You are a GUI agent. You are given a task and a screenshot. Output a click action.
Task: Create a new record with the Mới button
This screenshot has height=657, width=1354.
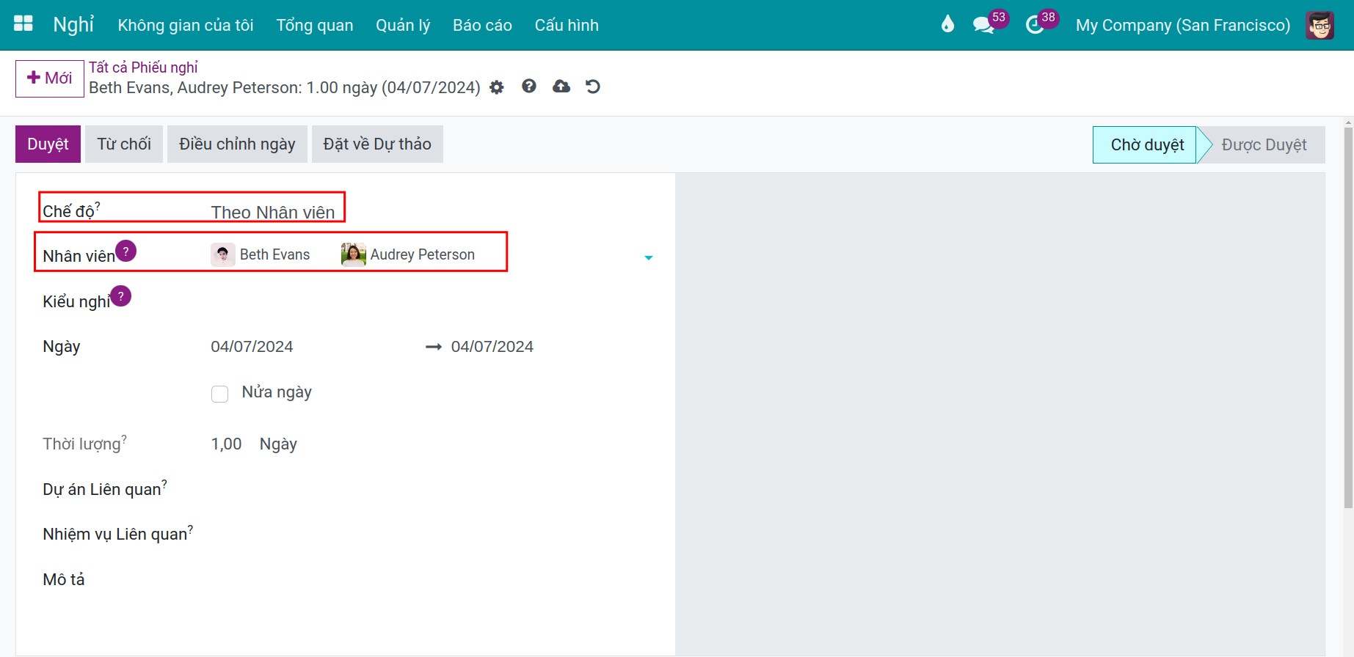coord(50,78)
